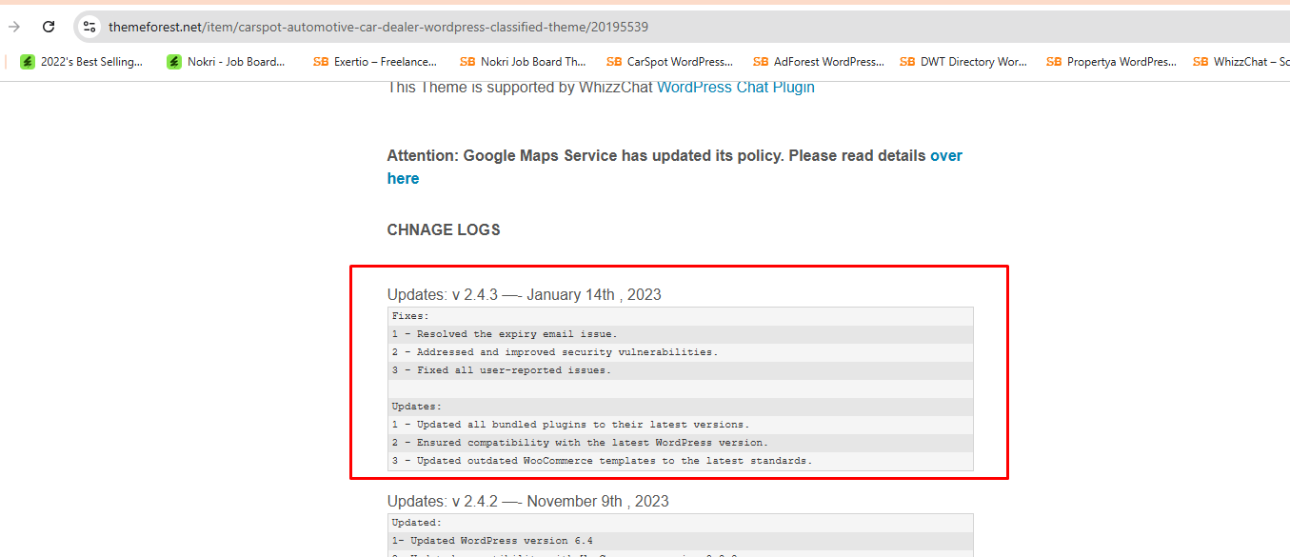Open the Nokri - Job Board bookmark
The width and height of the screenshot is (1290, 557).
click(x=227, y=62)
